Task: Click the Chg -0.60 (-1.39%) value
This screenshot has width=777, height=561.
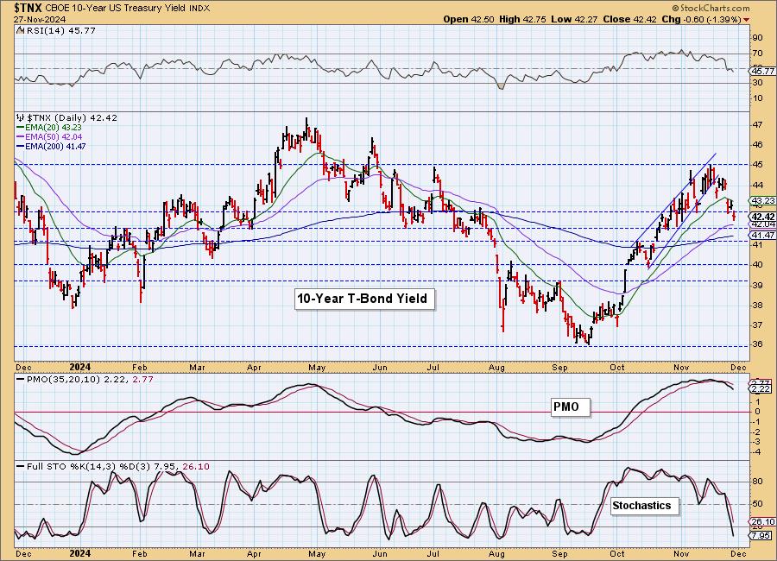Action: pos(701,19)
